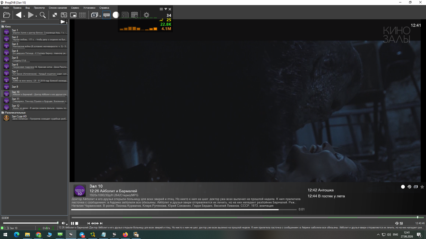Select channel Зал 11

35,100
